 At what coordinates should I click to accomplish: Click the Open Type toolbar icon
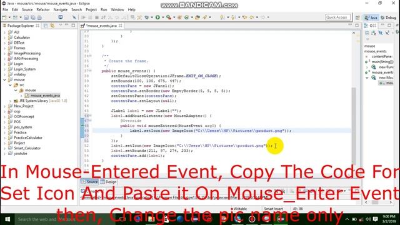coord(197,17)
